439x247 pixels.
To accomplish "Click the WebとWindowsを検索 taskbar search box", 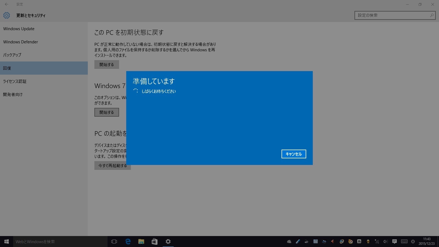I will (60, 242).
